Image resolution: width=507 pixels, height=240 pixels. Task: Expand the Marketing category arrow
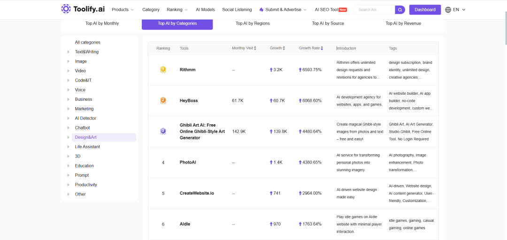pyautogui.click(x=68, y=109)
